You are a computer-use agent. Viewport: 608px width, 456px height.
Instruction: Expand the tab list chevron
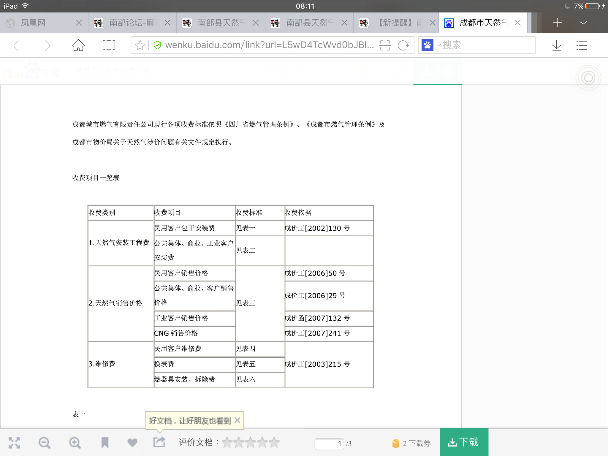pos(583,23)
